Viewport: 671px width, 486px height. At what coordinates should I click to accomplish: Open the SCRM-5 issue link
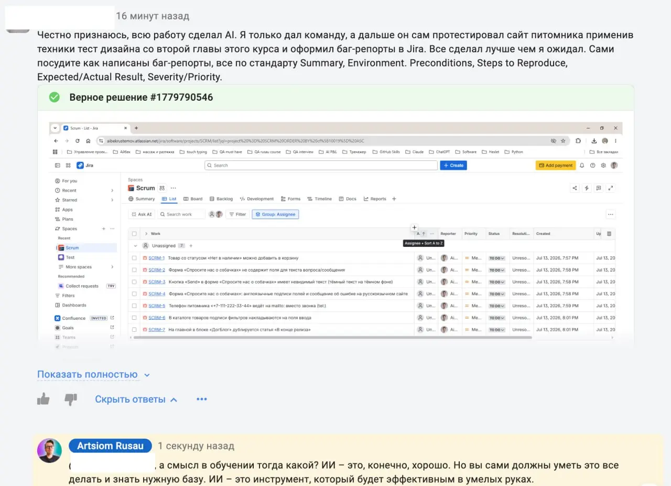tap(157, 306)
